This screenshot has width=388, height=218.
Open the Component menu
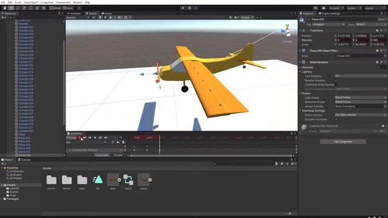[x=47, y=2]
